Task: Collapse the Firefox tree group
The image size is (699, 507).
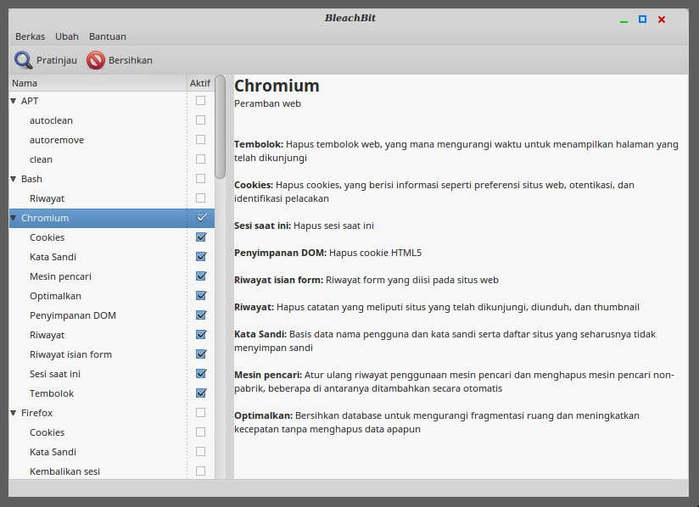Action: 14,413
